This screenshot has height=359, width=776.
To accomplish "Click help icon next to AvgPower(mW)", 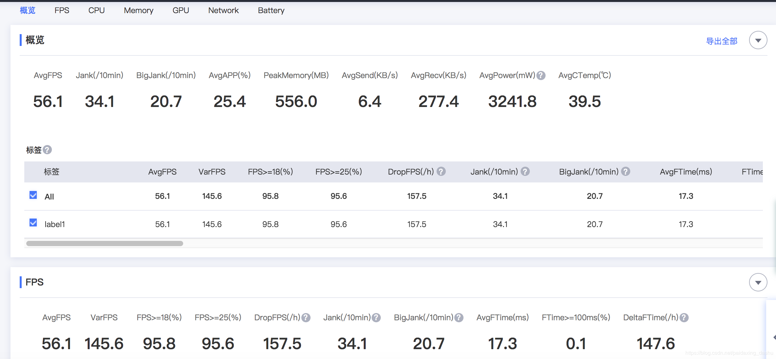I will (x=541, y=75).
